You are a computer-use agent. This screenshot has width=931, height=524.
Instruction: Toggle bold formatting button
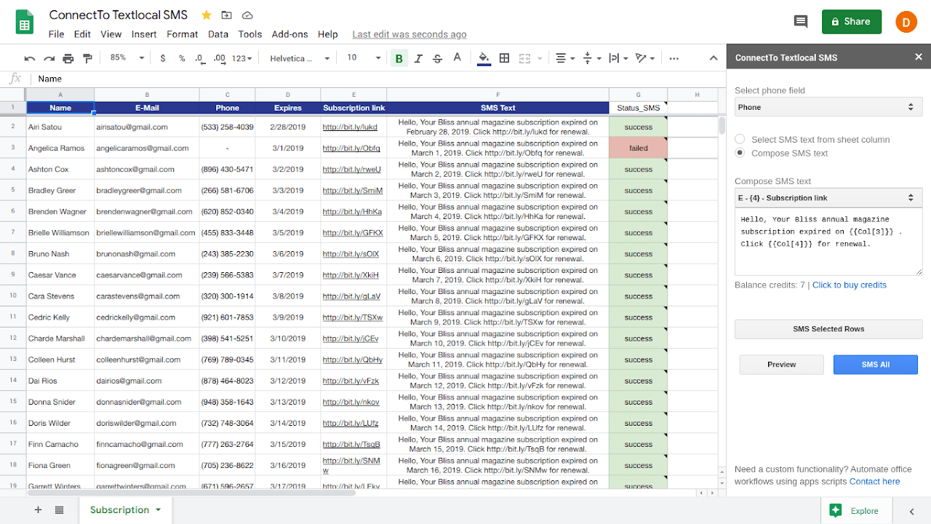click(x=399, y=58)
